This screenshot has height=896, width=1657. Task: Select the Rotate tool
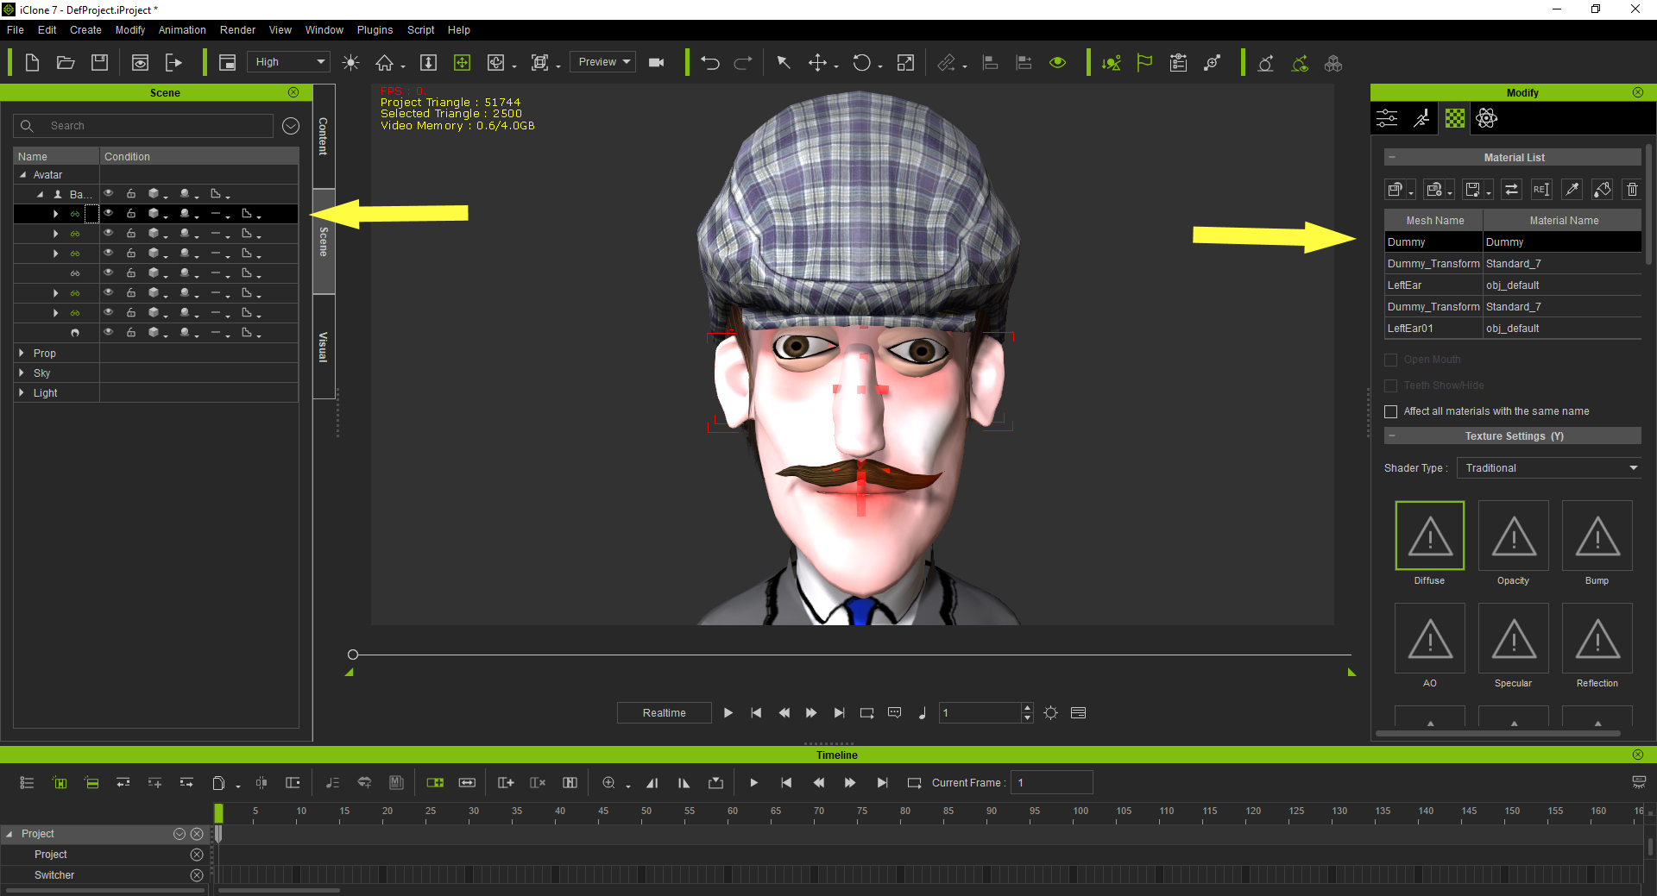pos(861,63)
